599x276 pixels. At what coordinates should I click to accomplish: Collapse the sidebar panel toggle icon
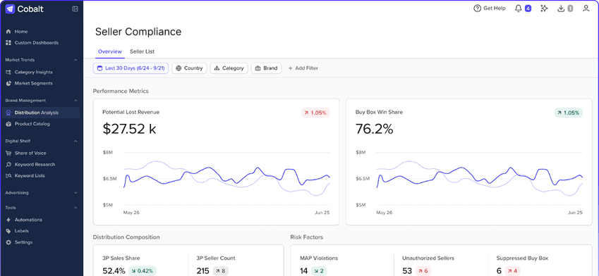point(75,9)
